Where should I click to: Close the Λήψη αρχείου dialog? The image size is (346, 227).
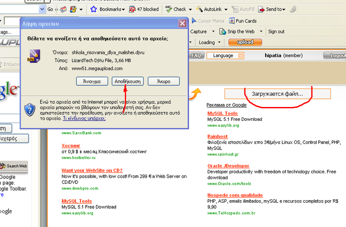[x=182, y=23]
